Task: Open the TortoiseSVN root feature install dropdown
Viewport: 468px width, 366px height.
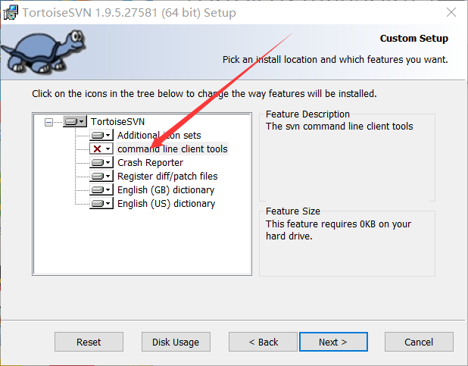Action: (x=75, y=121)
